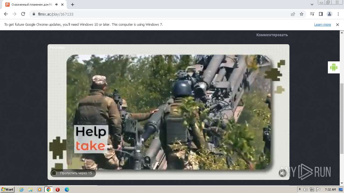Screen dimensions: 344x193
Task: Open the network status tray icon
Action: pyautogui.click(x=312, y=190)
